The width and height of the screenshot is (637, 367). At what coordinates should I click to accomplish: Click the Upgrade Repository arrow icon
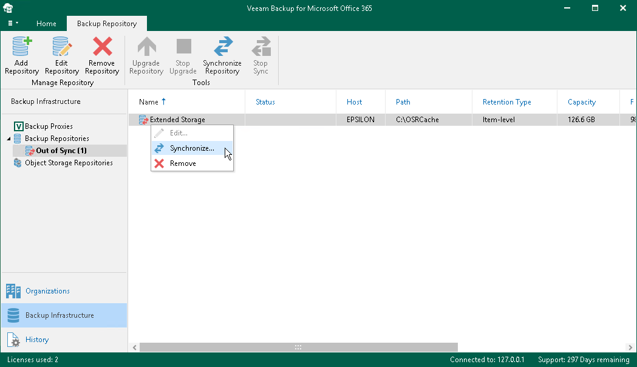click(146, 46)
